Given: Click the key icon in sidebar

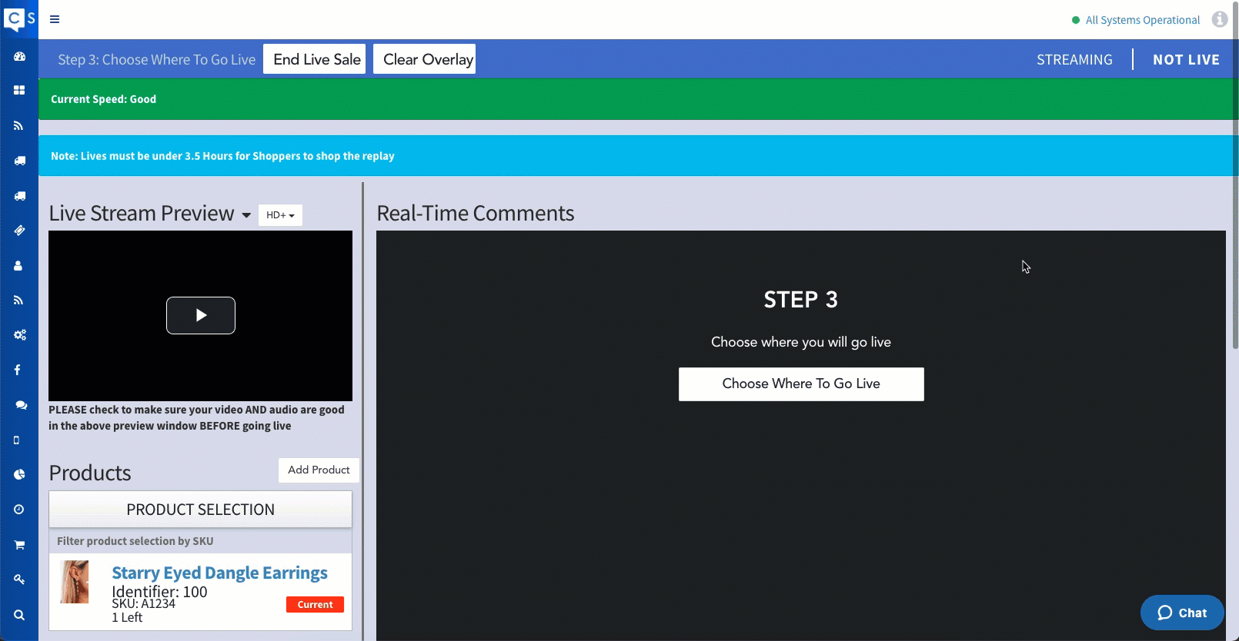Looking at the screenshot, I should click(x=19, y=580).
